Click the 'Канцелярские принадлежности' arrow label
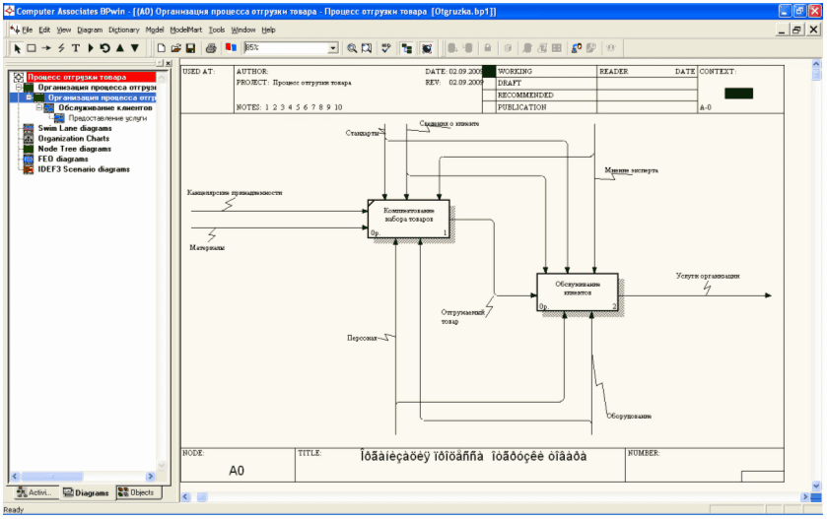The width and height of the screenshot is (827, 519). (x=235, y=192)
